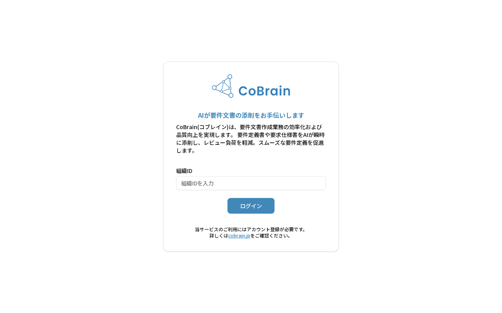Click the description line starting CoBrain(コブレイン)は

pos(249,127)
